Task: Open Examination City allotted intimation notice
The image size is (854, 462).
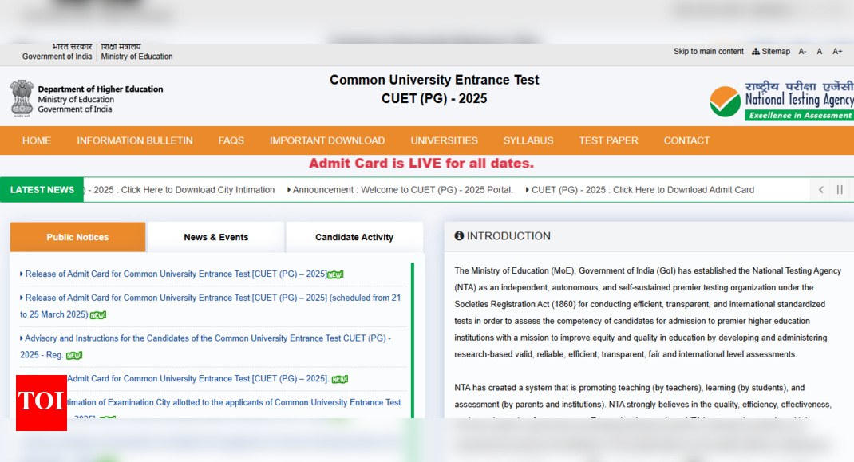Action: coord(234,403)
